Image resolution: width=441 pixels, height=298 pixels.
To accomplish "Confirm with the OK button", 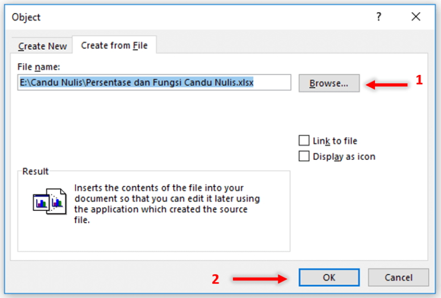I will click(x=329, y=278).
